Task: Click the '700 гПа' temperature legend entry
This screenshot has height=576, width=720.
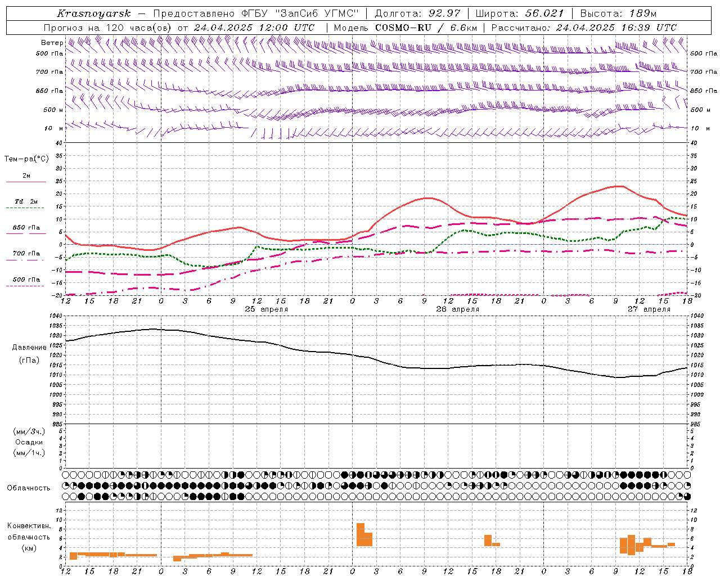Action: (26, 254)
